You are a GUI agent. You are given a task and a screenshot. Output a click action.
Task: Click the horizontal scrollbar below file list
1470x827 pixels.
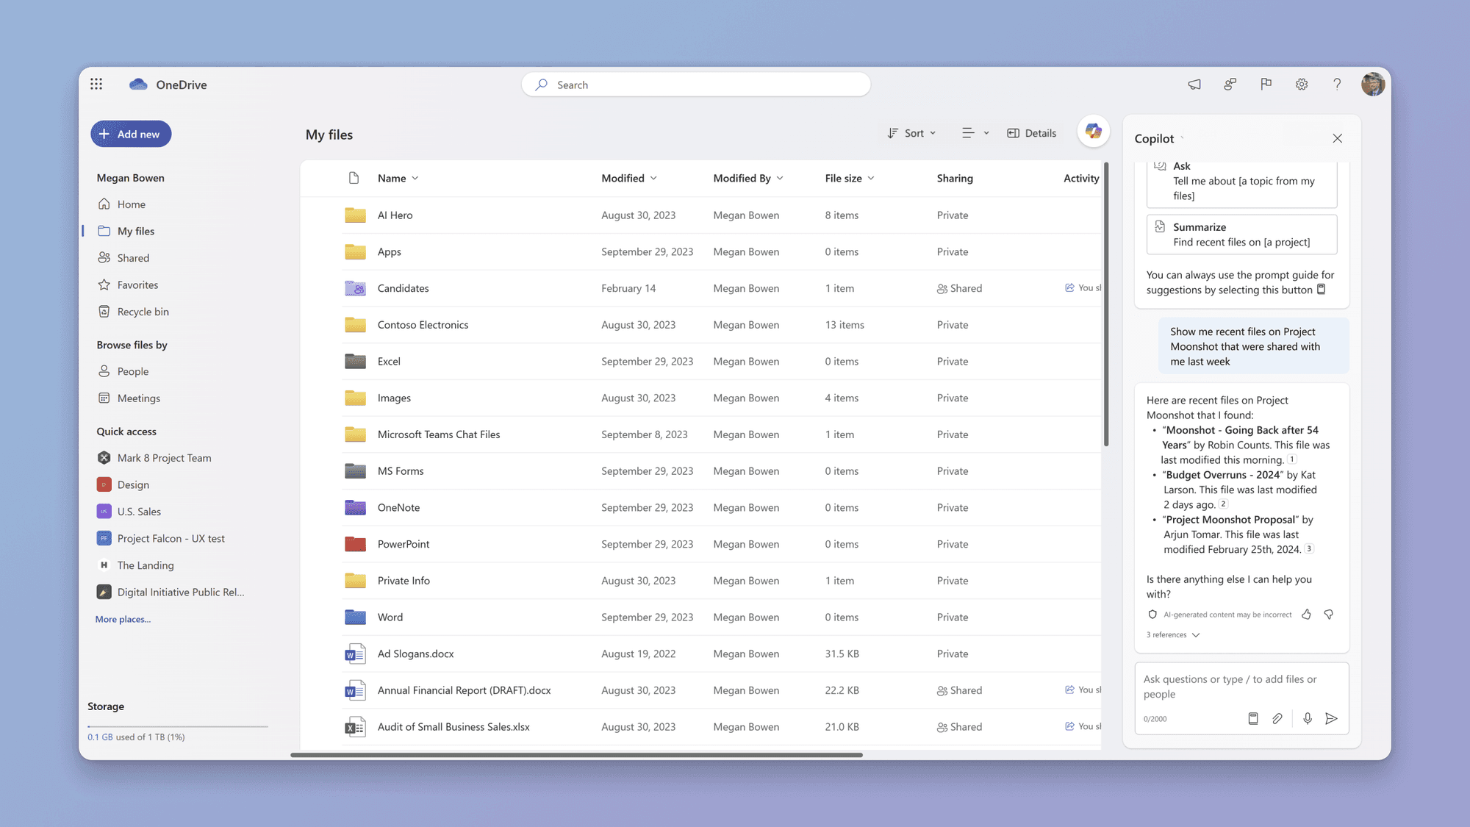point(576,754)
